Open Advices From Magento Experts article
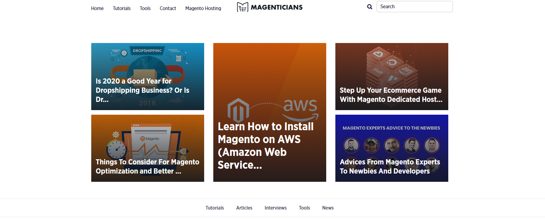The image size is (545, 219). click(x=392, y=148)
